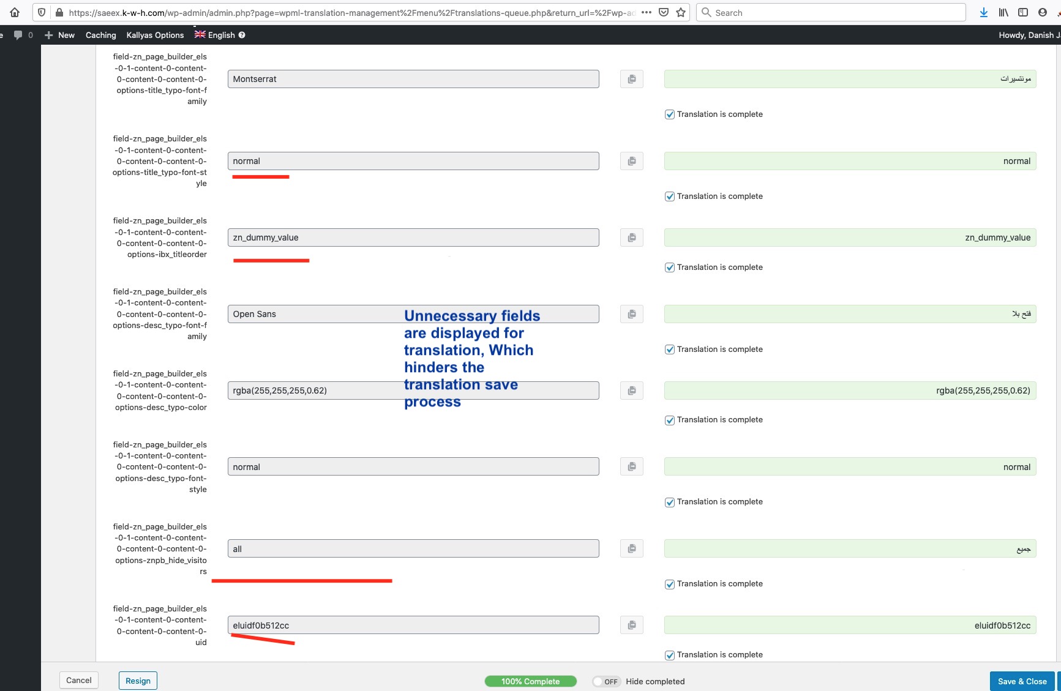Screen dimensions: 1061x691
Task: Open the Library bookshelf icon
Action: point(1003,12)
